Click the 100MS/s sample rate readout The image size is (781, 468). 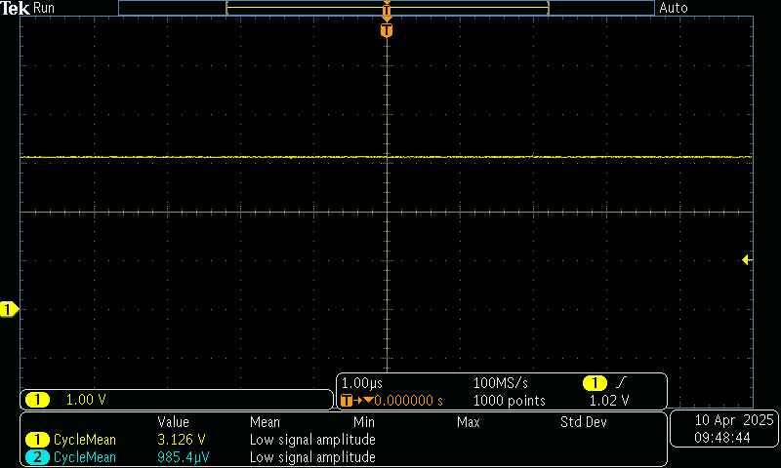click(500, 383)
